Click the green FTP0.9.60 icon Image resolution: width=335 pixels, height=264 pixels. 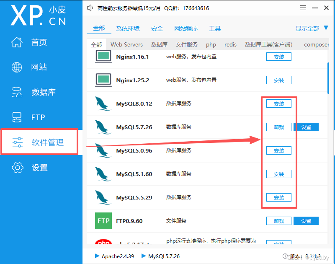click(103, 221)
